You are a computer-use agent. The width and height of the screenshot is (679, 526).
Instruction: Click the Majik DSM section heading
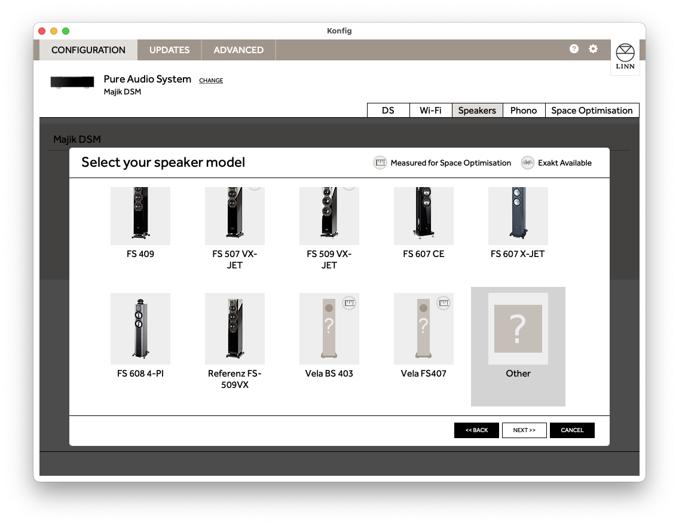point(77,139)
